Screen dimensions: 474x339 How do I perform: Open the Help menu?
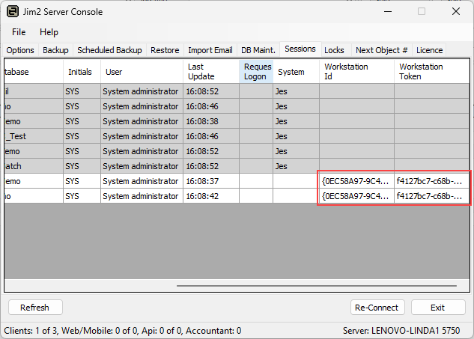click(49, 32)
